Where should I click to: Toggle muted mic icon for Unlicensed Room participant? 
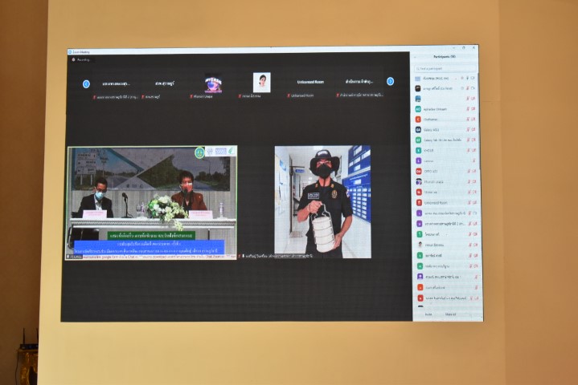pyautogui.click(x=468, y=202)
